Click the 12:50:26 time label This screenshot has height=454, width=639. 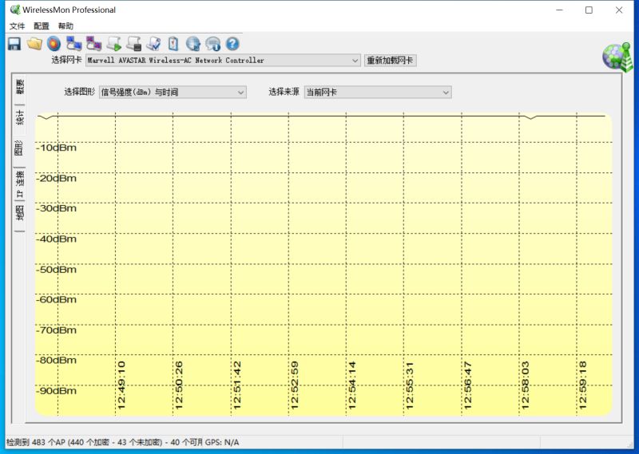pos(178,385)
